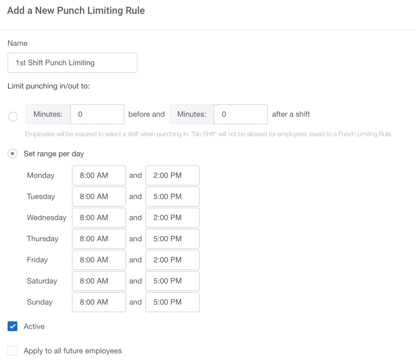Click Monday's 8:00 AM start time field

click(99, 175)
